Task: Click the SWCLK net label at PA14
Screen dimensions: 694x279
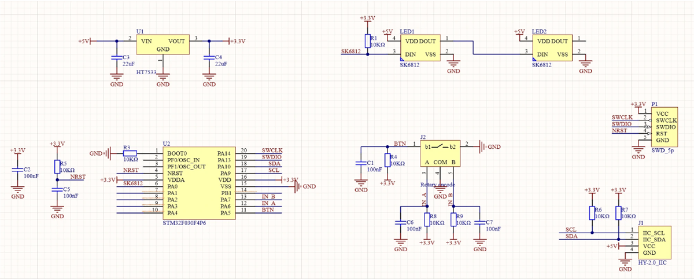Action: pyautogui.click(x=272, y=150)
